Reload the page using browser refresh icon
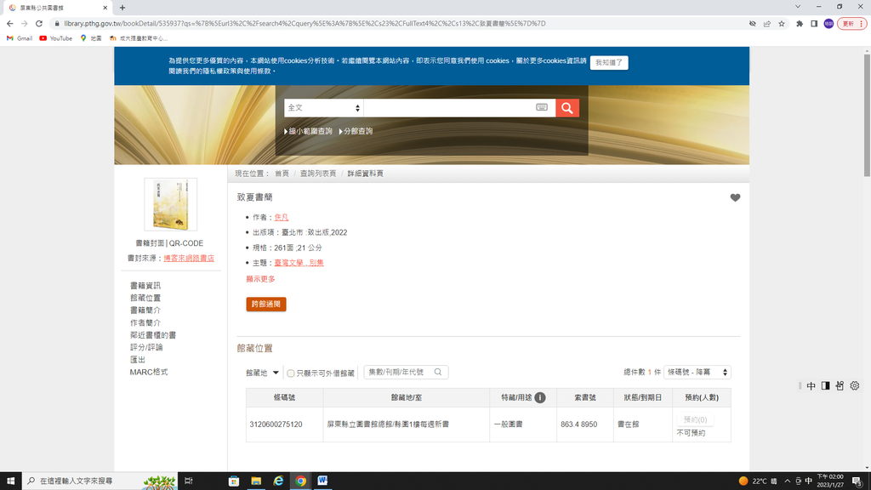The width and height of the screenshot is (871, 490). (40, 24)
